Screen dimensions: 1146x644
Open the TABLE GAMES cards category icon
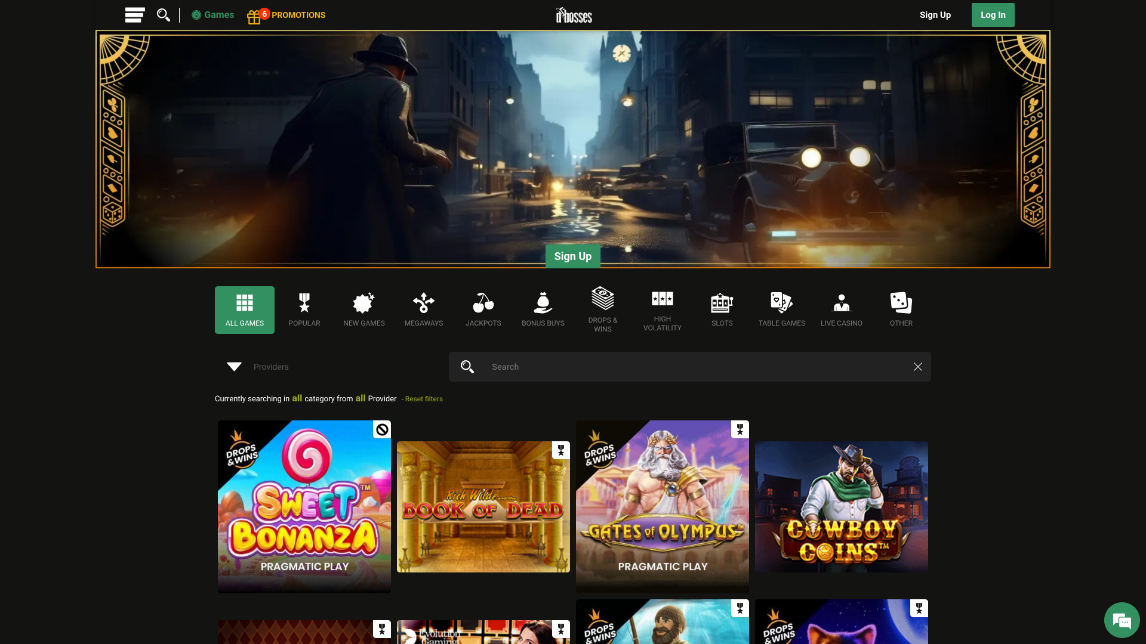point(781,309)
